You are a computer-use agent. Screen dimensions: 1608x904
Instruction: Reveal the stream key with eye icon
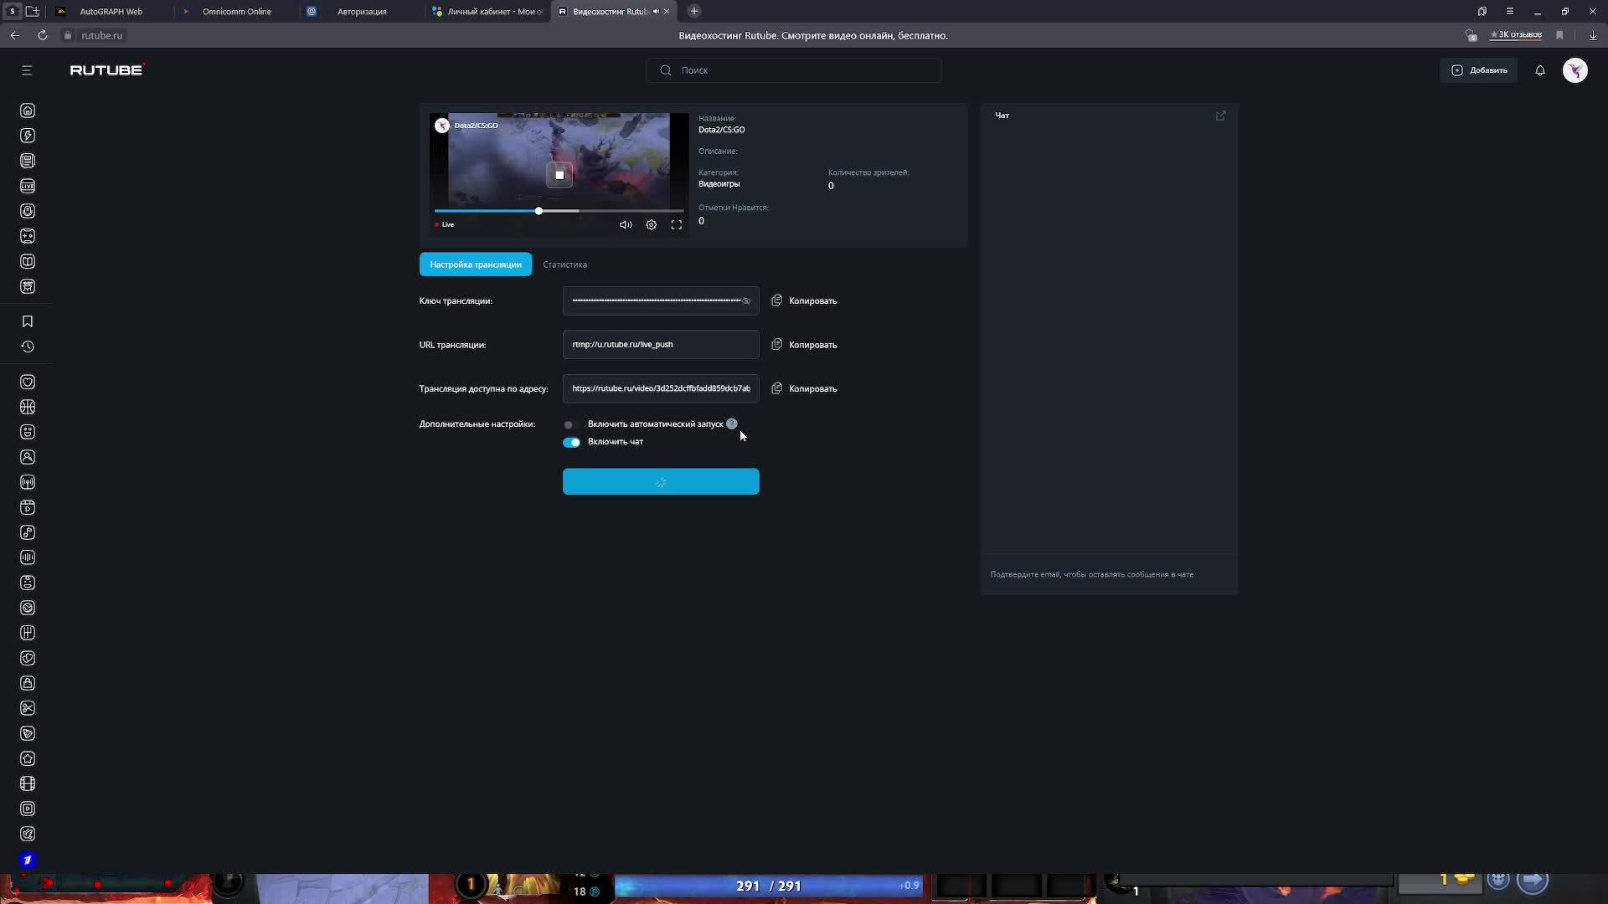[746, 301]
